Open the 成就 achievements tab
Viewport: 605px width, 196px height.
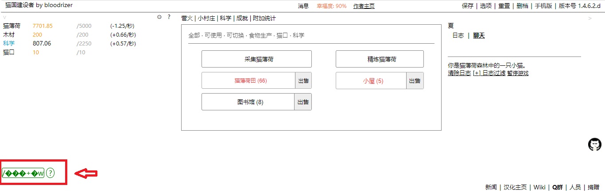(242, 19)
